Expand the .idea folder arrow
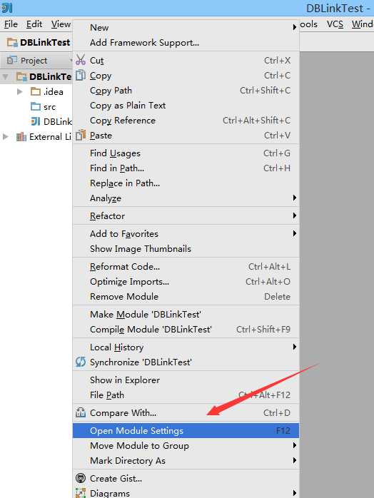 tap(20, 91)
